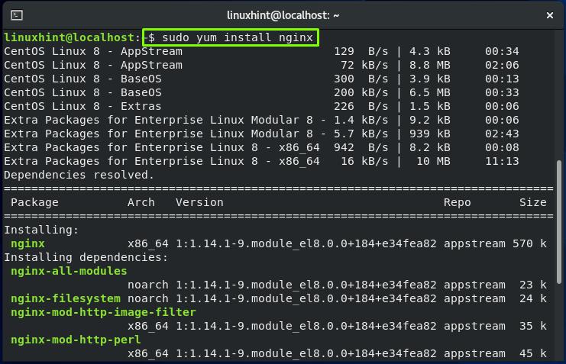Click the 'sudo yum install nginx' command text
The width and height of the screenshot is (566, 364).
pos(238,37)
